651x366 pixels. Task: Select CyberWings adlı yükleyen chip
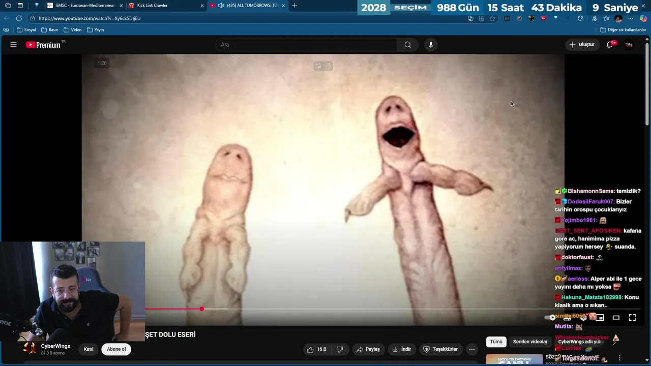581,342
